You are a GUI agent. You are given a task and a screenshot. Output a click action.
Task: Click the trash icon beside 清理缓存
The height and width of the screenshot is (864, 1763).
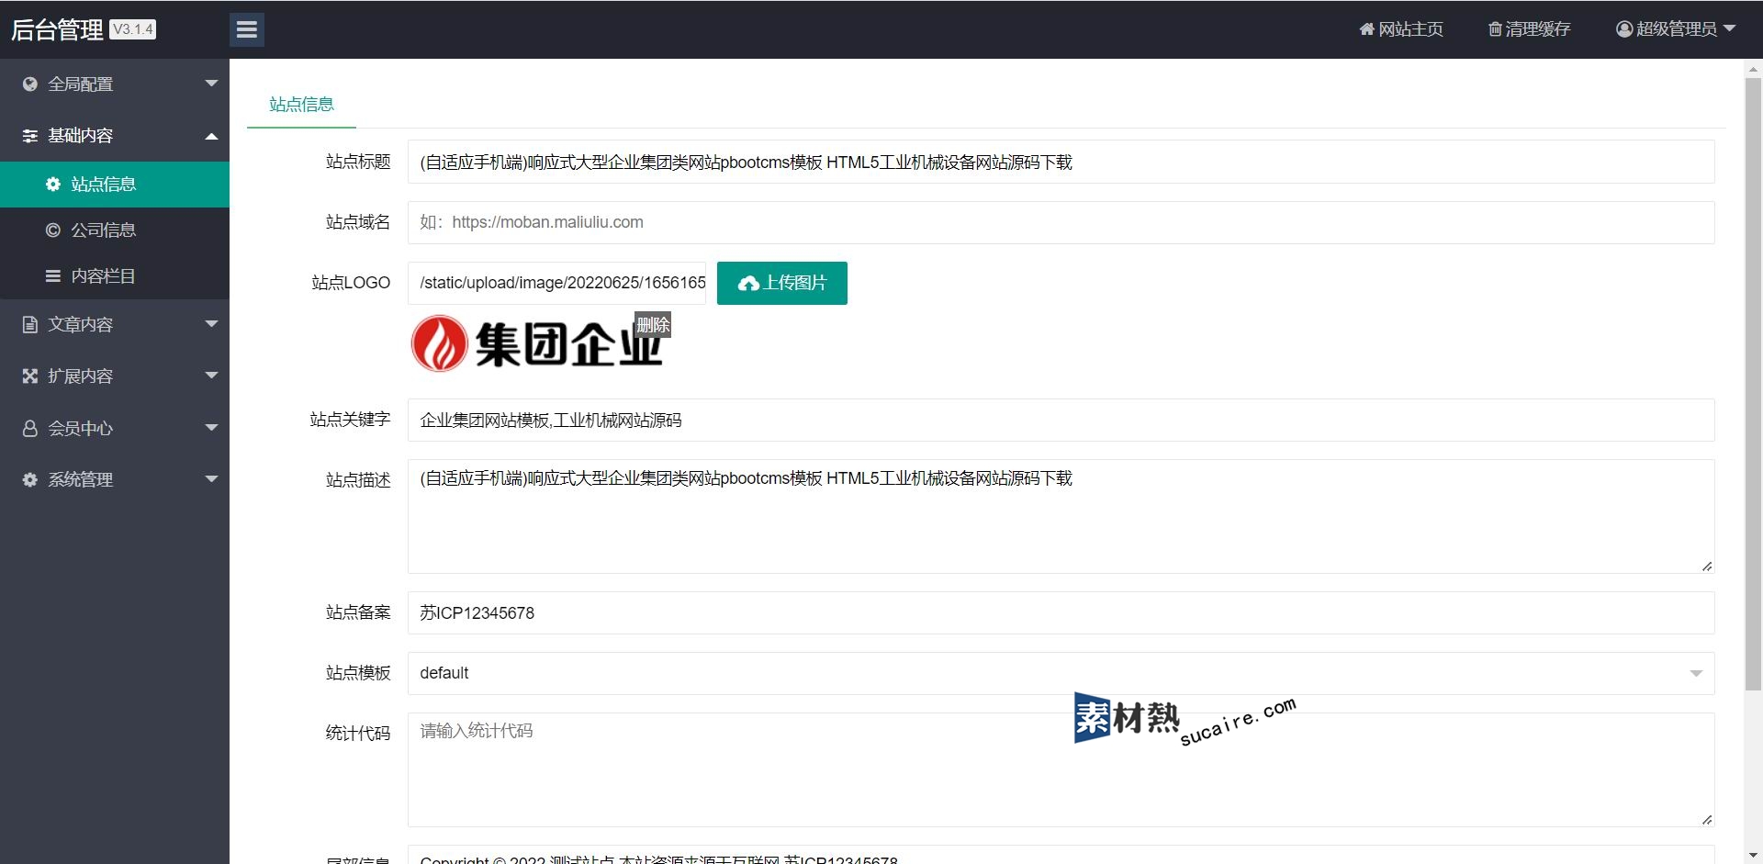tap(1495, 29)
